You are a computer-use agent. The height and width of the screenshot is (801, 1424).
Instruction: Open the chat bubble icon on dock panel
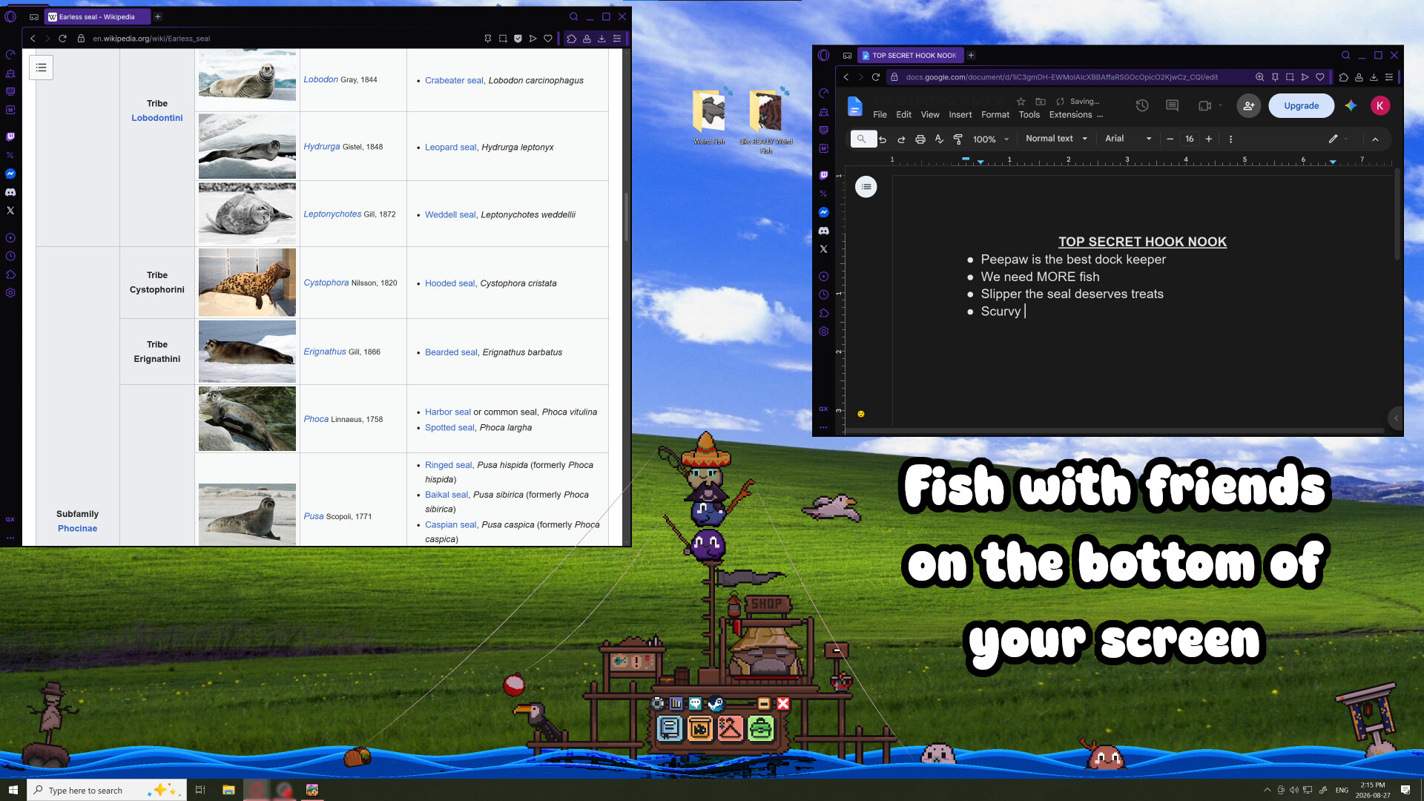click(x=695, y=703)
